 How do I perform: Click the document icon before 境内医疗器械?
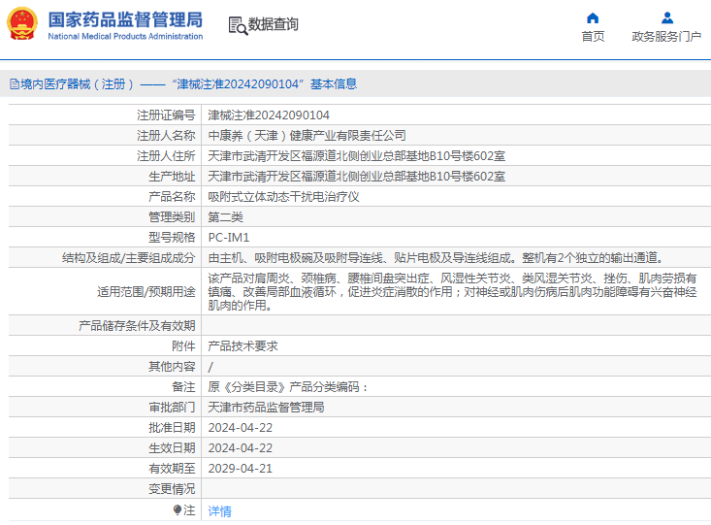(15, 84)
